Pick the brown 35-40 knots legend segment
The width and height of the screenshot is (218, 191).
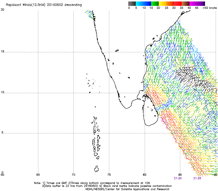(x=186, y=4)
